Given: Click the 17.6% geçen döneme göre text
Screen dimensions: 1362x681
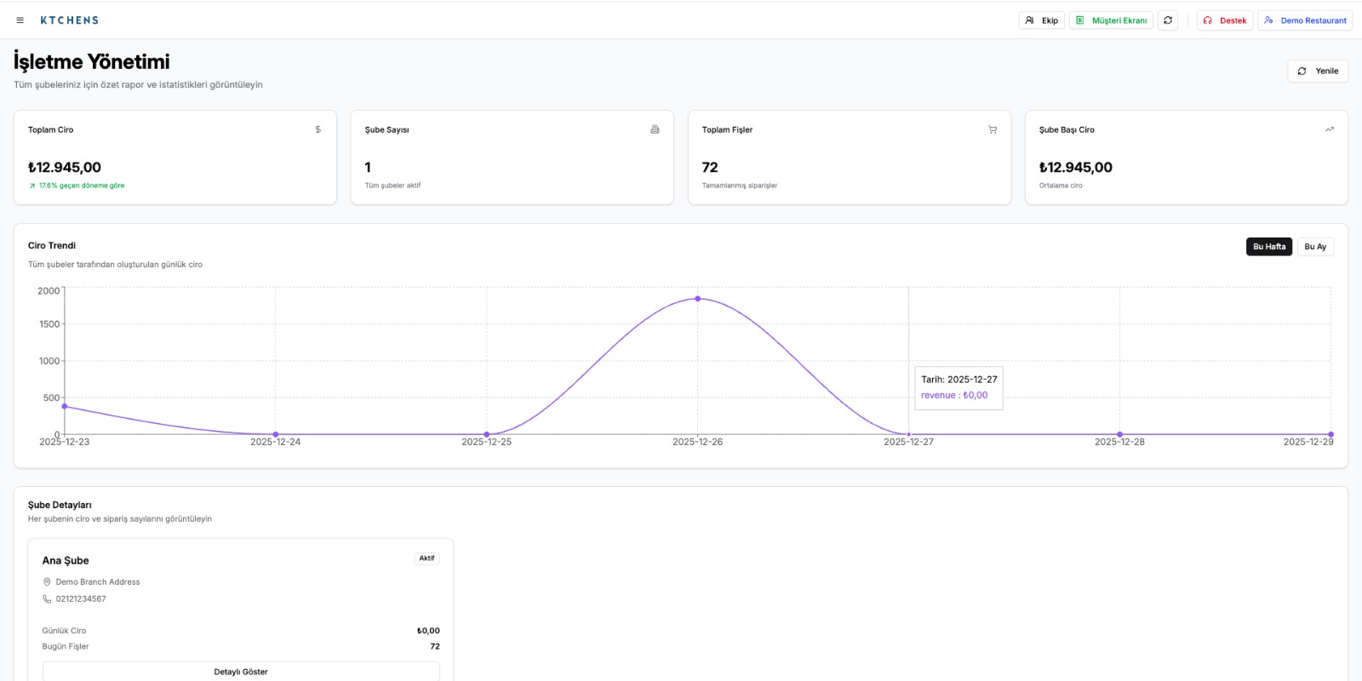Looking at the screenshot, I should (82, 186).
